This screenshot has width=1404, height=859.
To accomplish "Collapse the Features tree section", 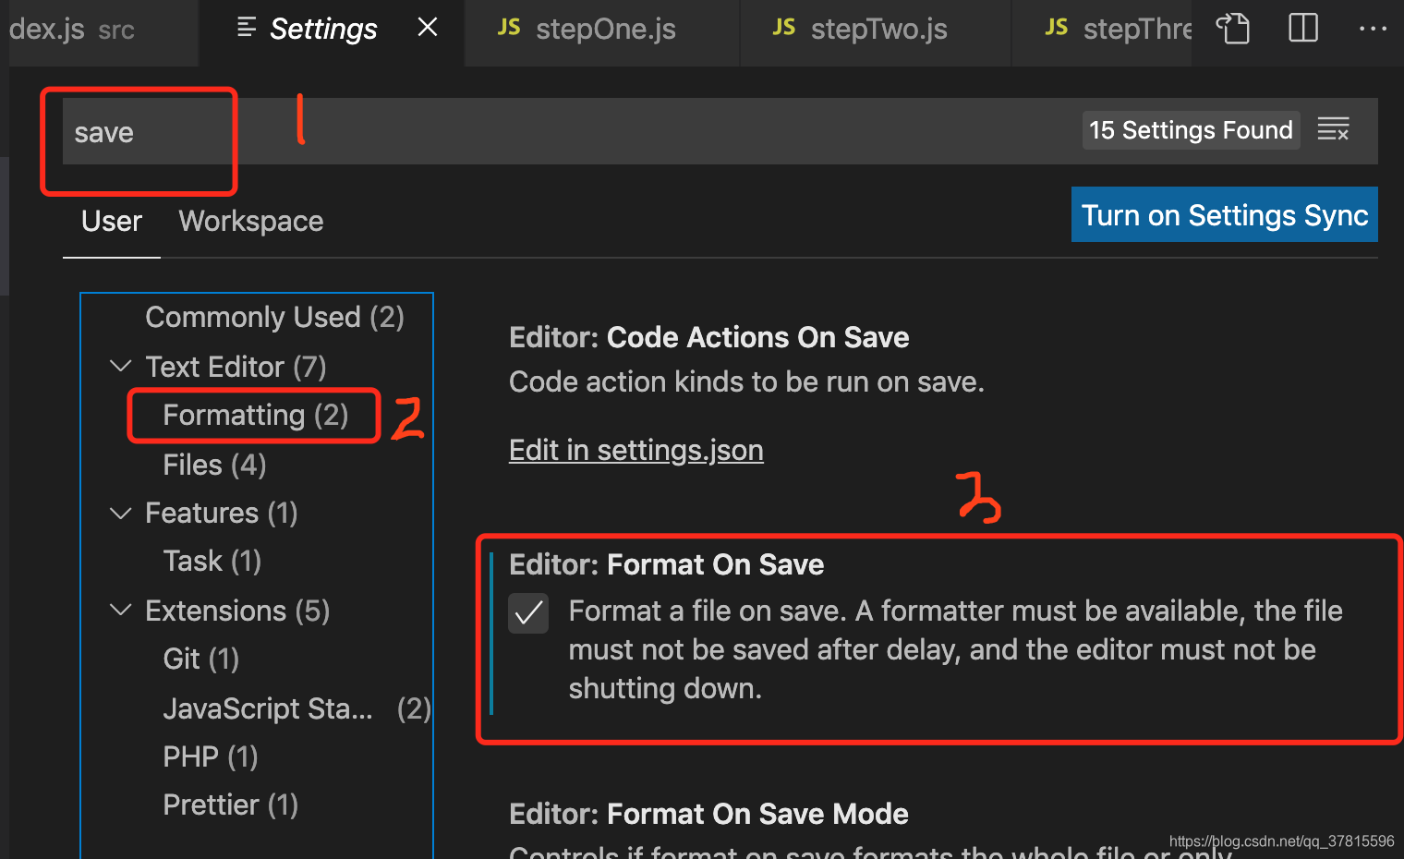I will (x=120, y=513).
